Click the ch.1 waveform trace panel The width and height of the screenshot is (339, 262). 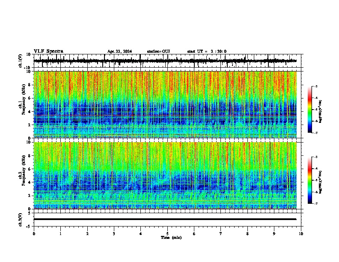[x=168, y=61]
